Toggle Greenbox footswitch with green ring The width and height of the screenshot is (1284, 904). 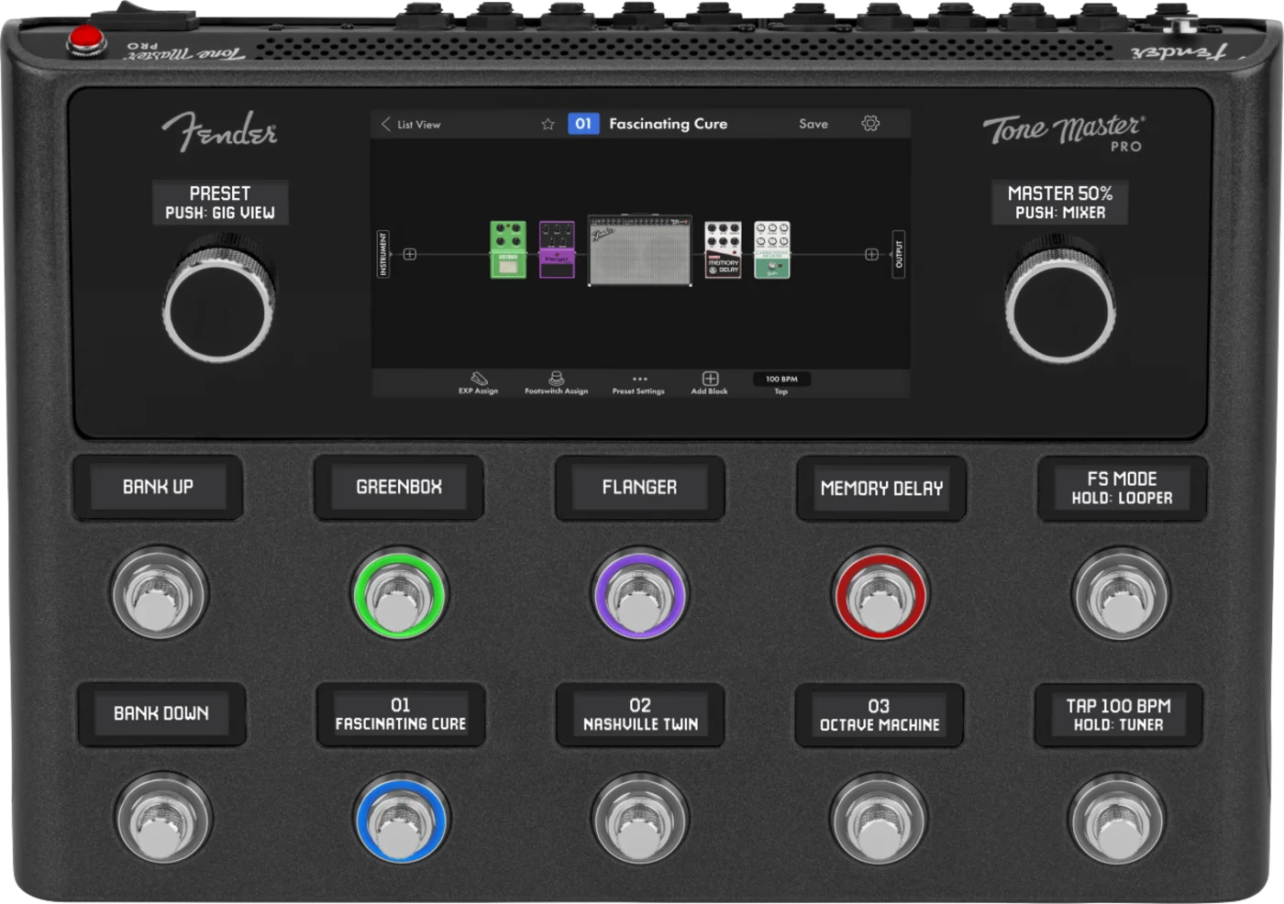pyautogui.click(x=399, y=595)
